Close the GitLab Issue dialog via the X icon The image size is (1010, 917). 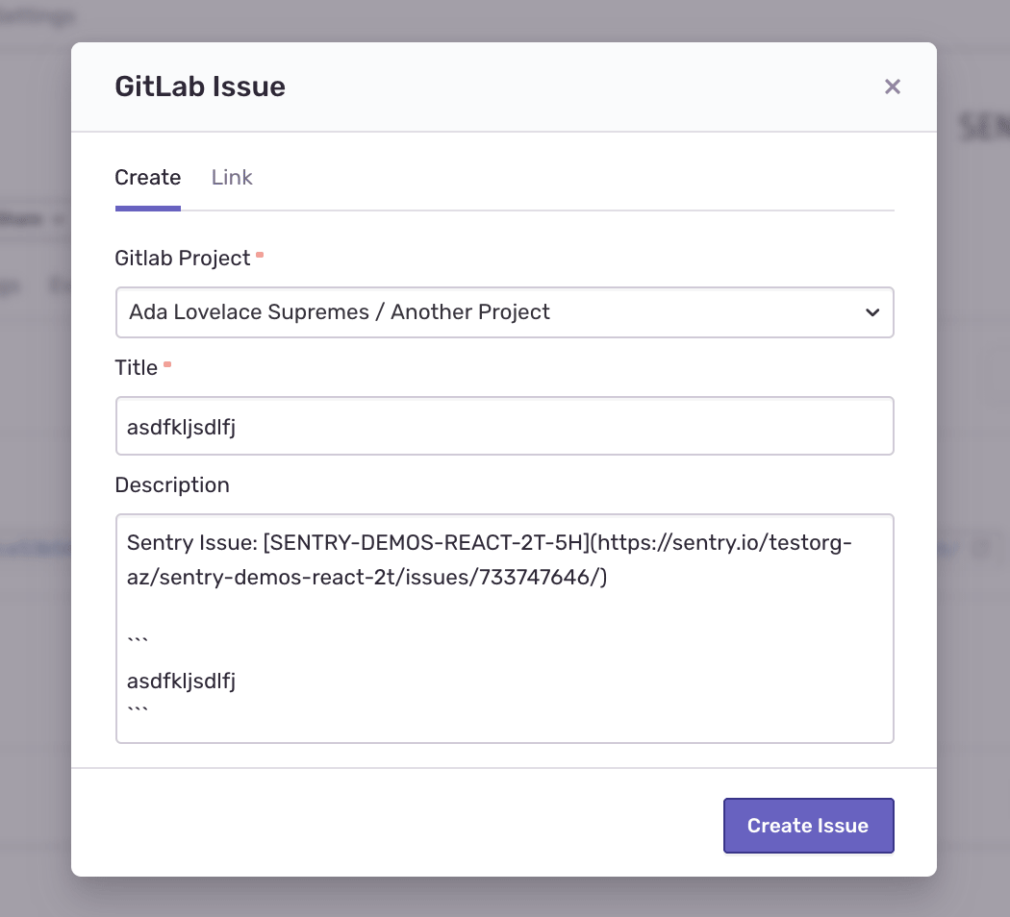[893, 87]
